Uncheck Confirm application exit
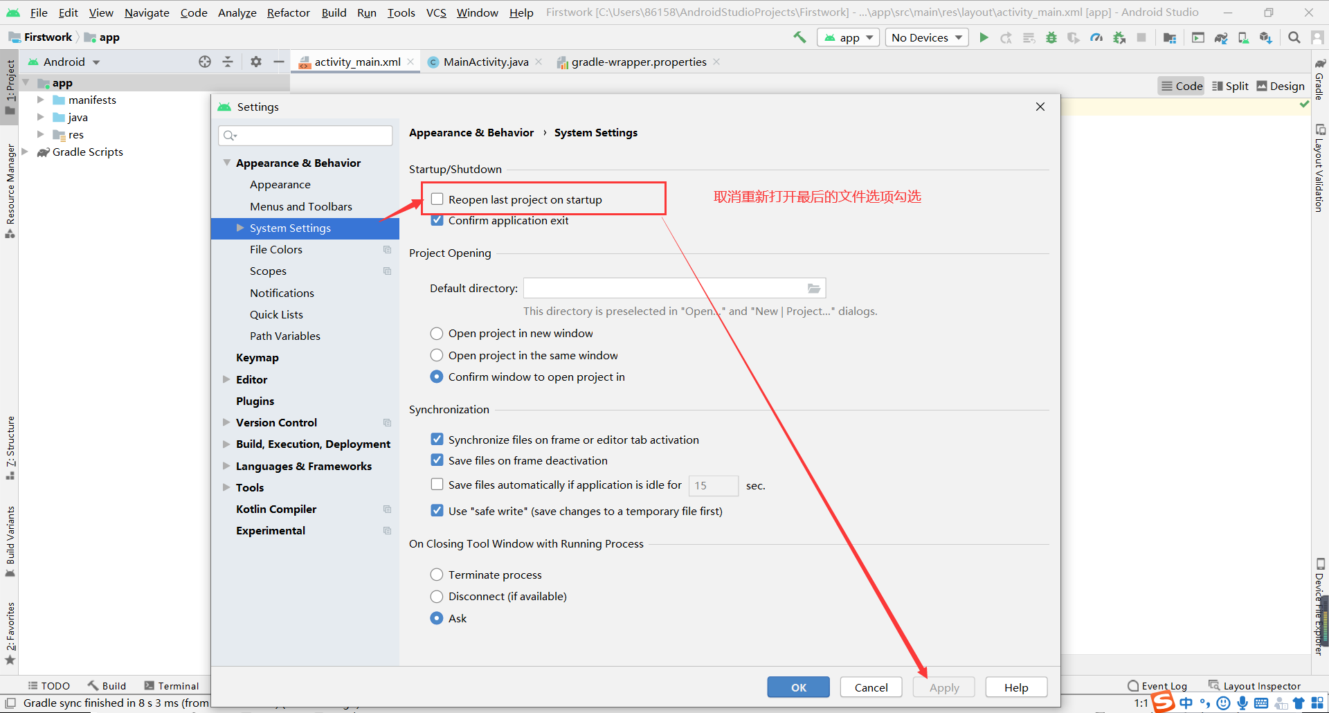The image size is (1329, 713). click(x=437, y=220)
